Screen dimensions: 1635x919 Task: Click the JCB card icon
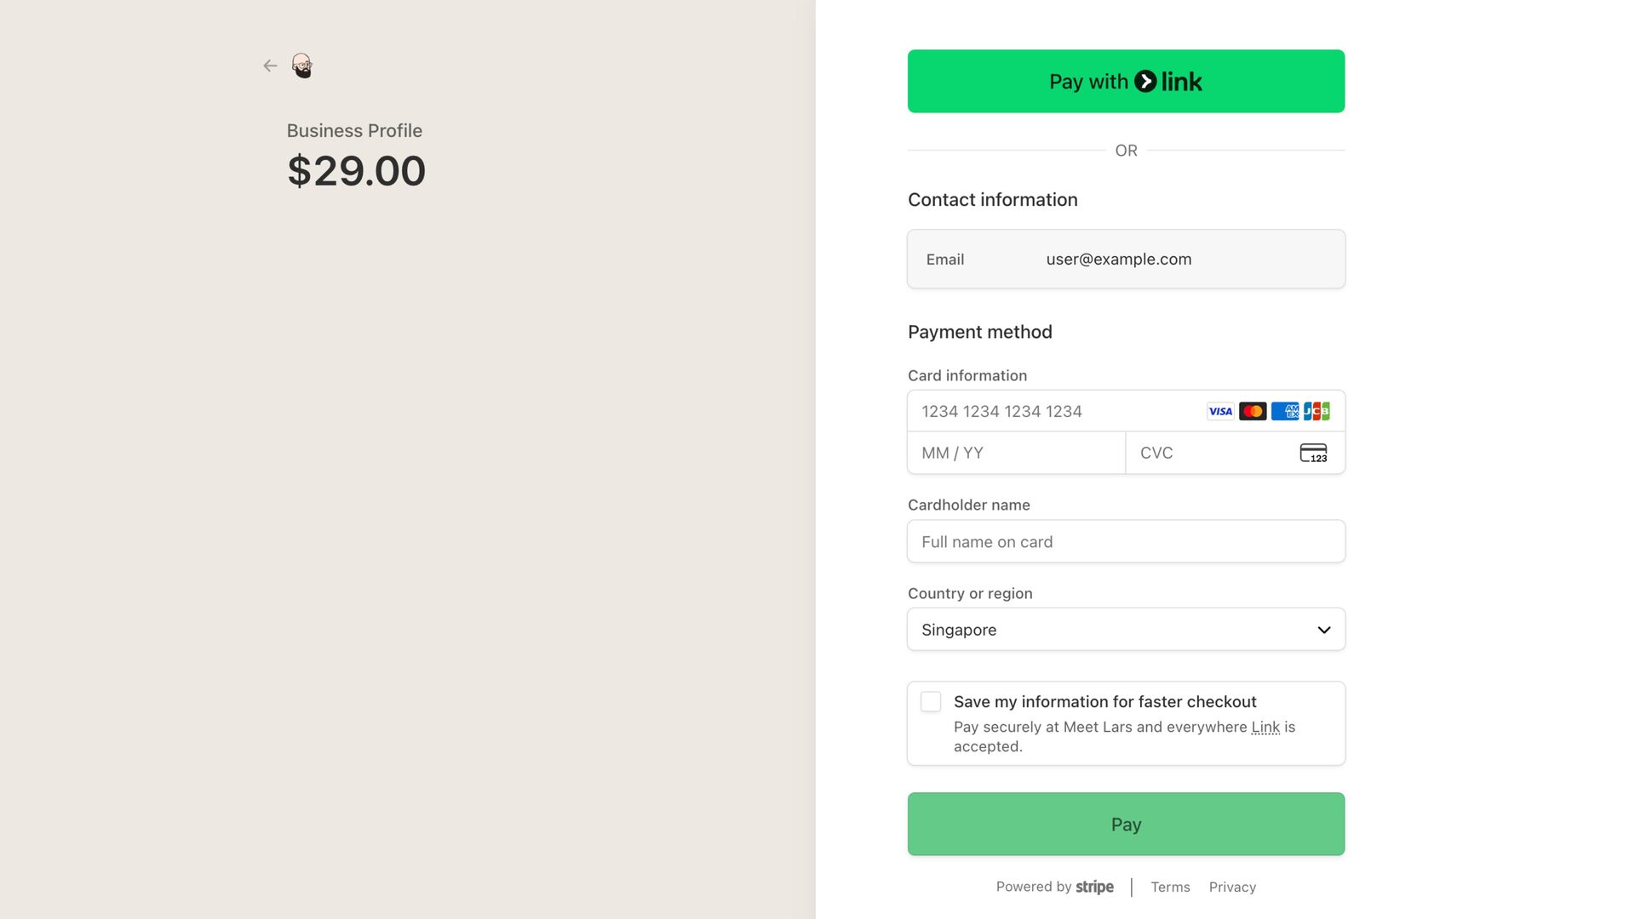(x=1317, y=412)
